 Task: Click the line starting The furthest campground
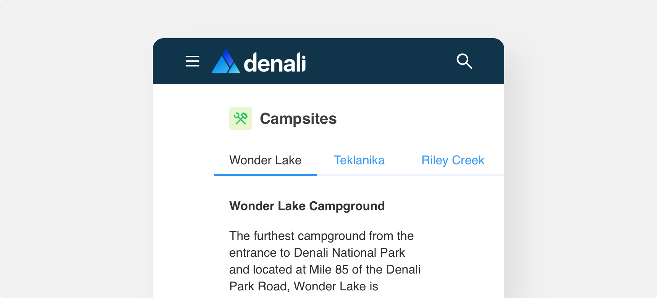click(x=321, y=236)
